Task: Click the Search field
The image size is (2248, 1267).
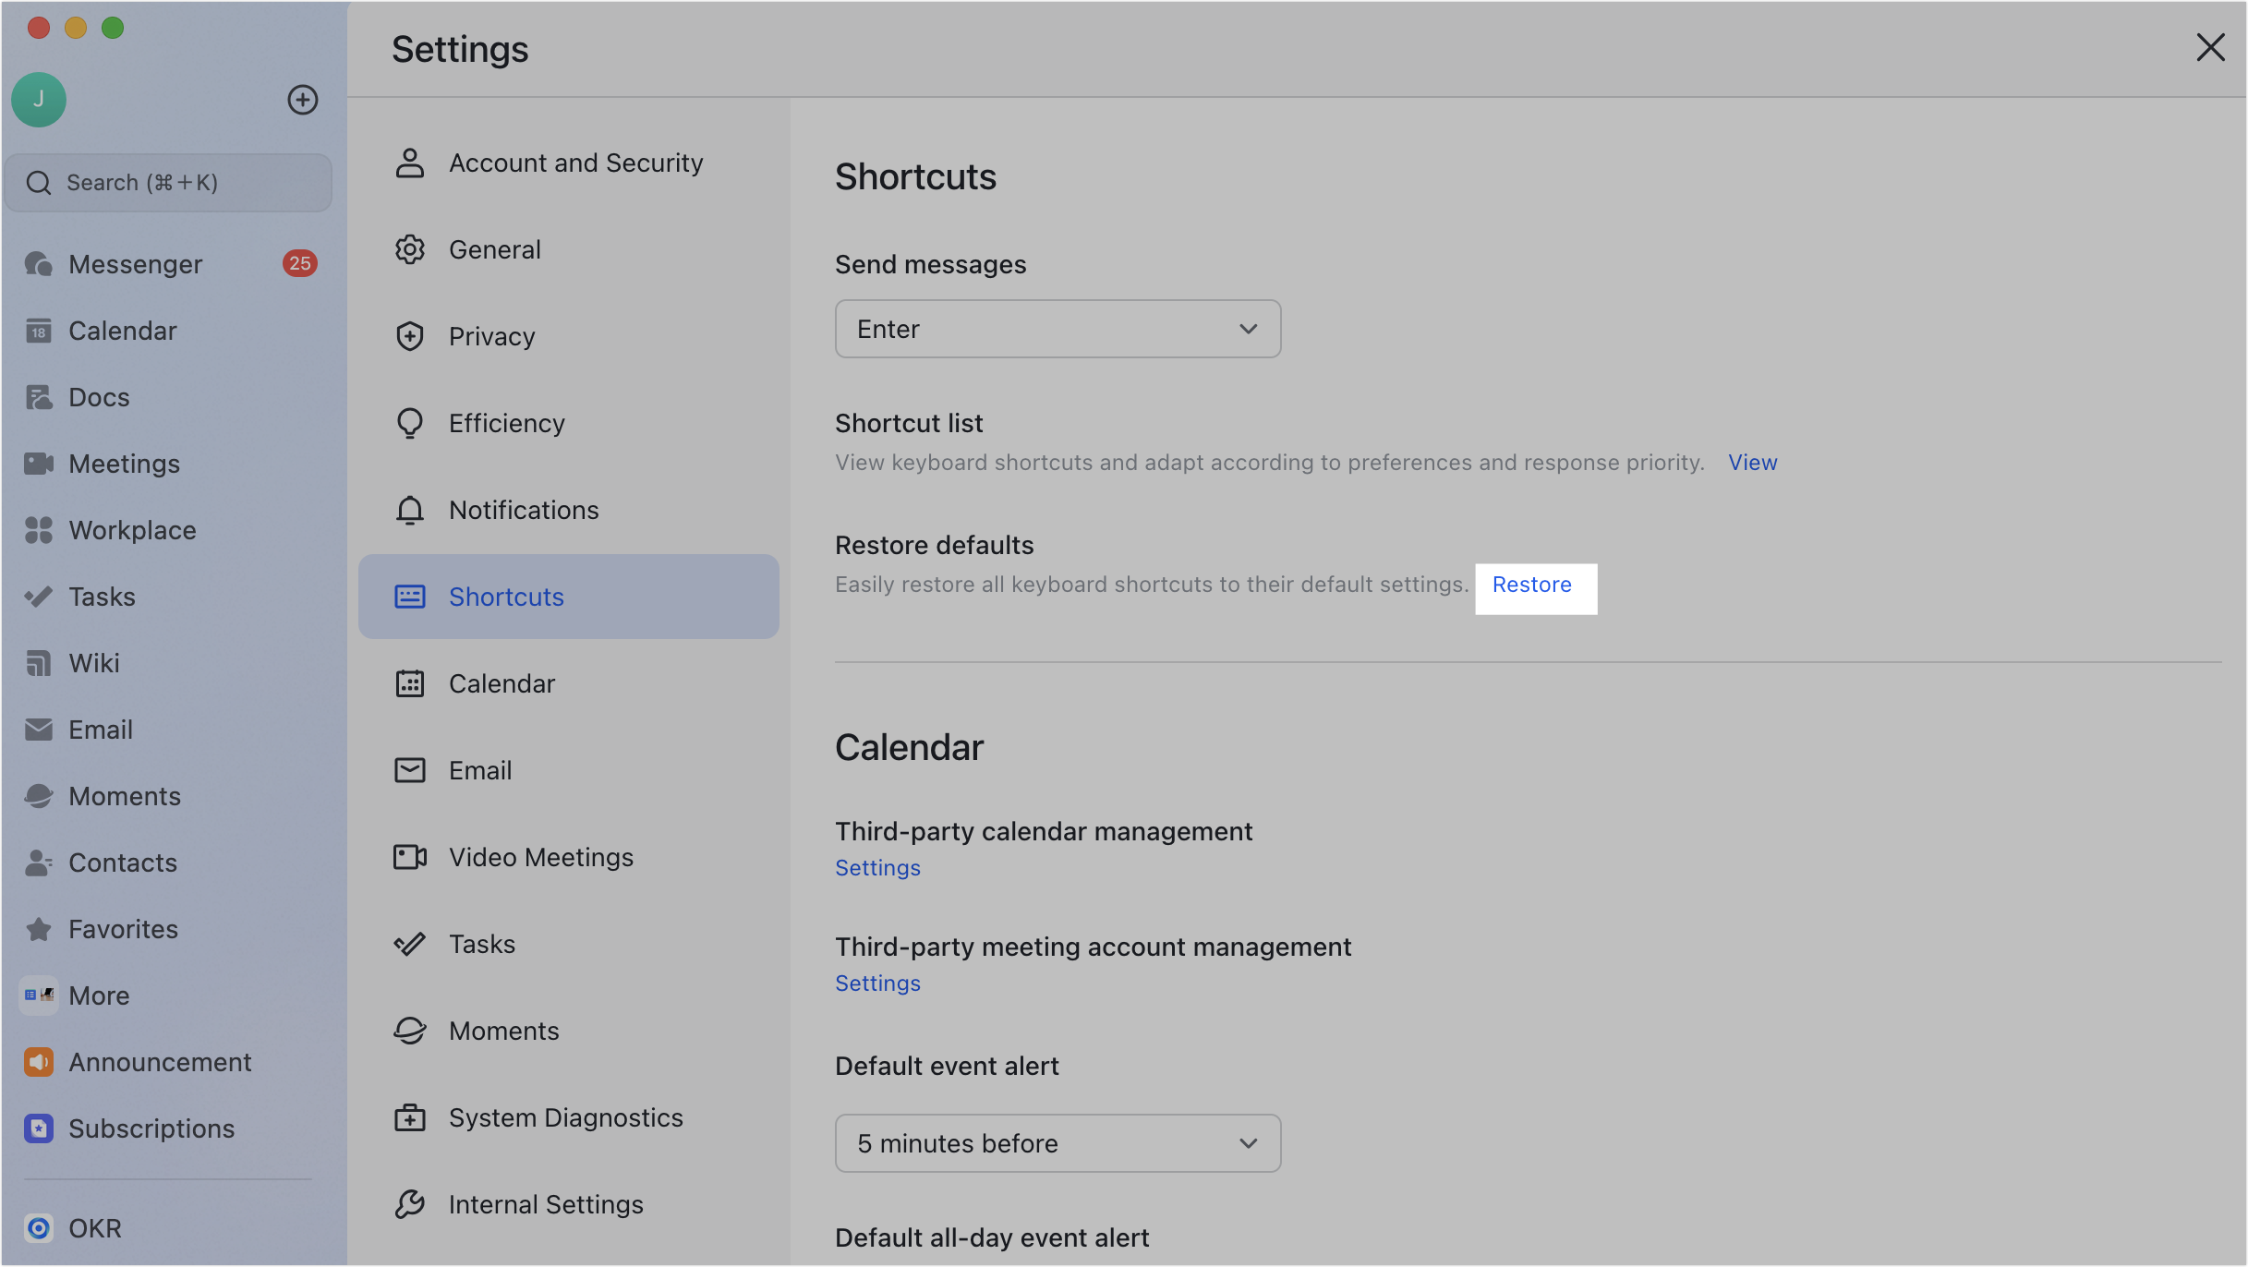Action: 168,182
